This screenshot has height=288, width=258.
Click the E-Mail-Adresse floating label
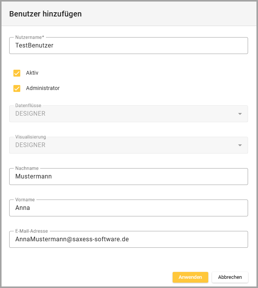point(31,231)
